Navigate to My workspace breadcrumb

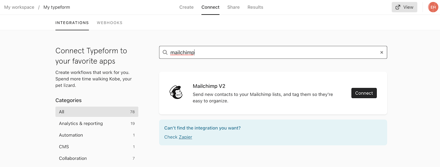click(x=19, y=7)
